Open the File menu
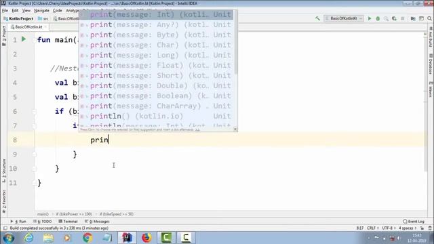Viewport: 434px width, 244px height. point(5,11)
